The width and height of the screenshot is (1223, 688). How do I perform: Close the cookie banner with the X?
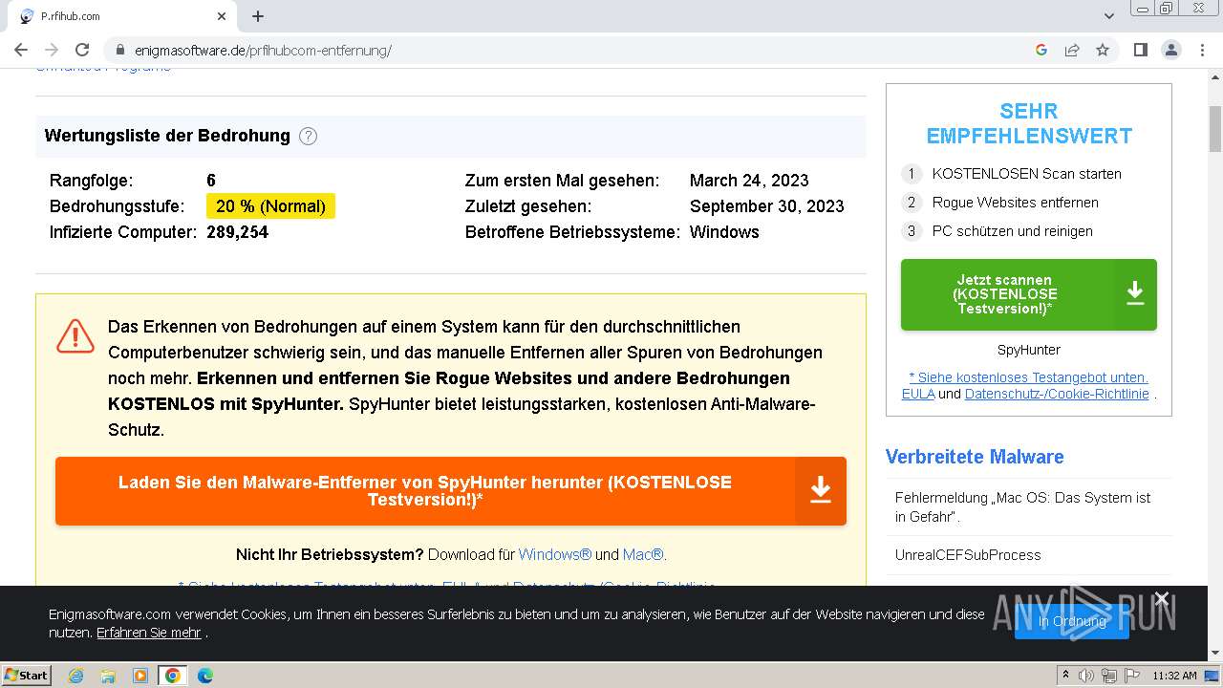point(1162,599)
